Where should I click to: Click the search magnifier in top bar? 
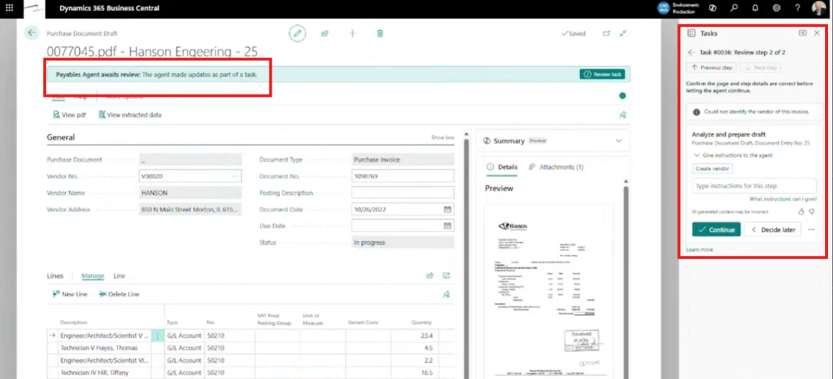click(734, 8)
